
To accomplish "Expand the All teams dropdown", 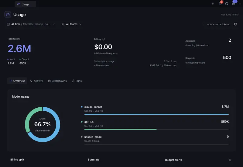I will click(72, 24).
